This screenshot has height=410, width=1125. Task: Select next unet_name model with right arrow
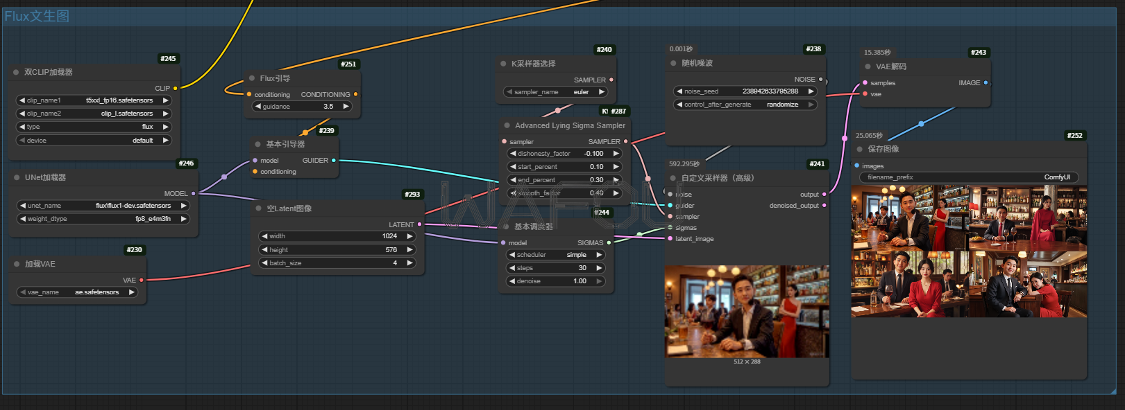[x=183, y=206]
